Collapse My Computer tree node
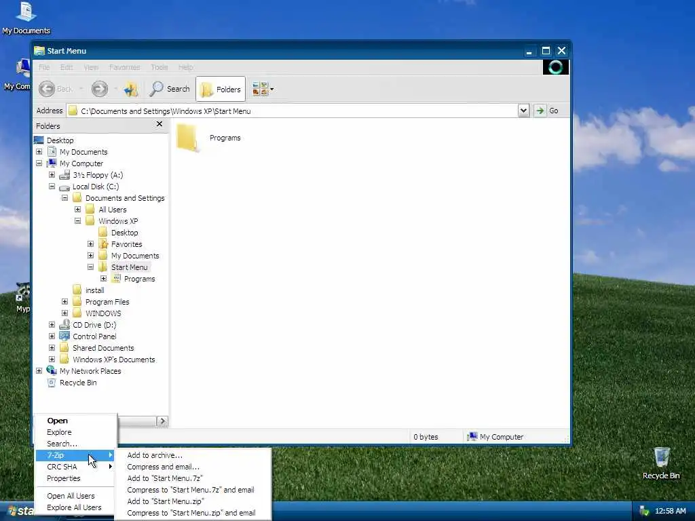695x521 pixels. (39, 163)
